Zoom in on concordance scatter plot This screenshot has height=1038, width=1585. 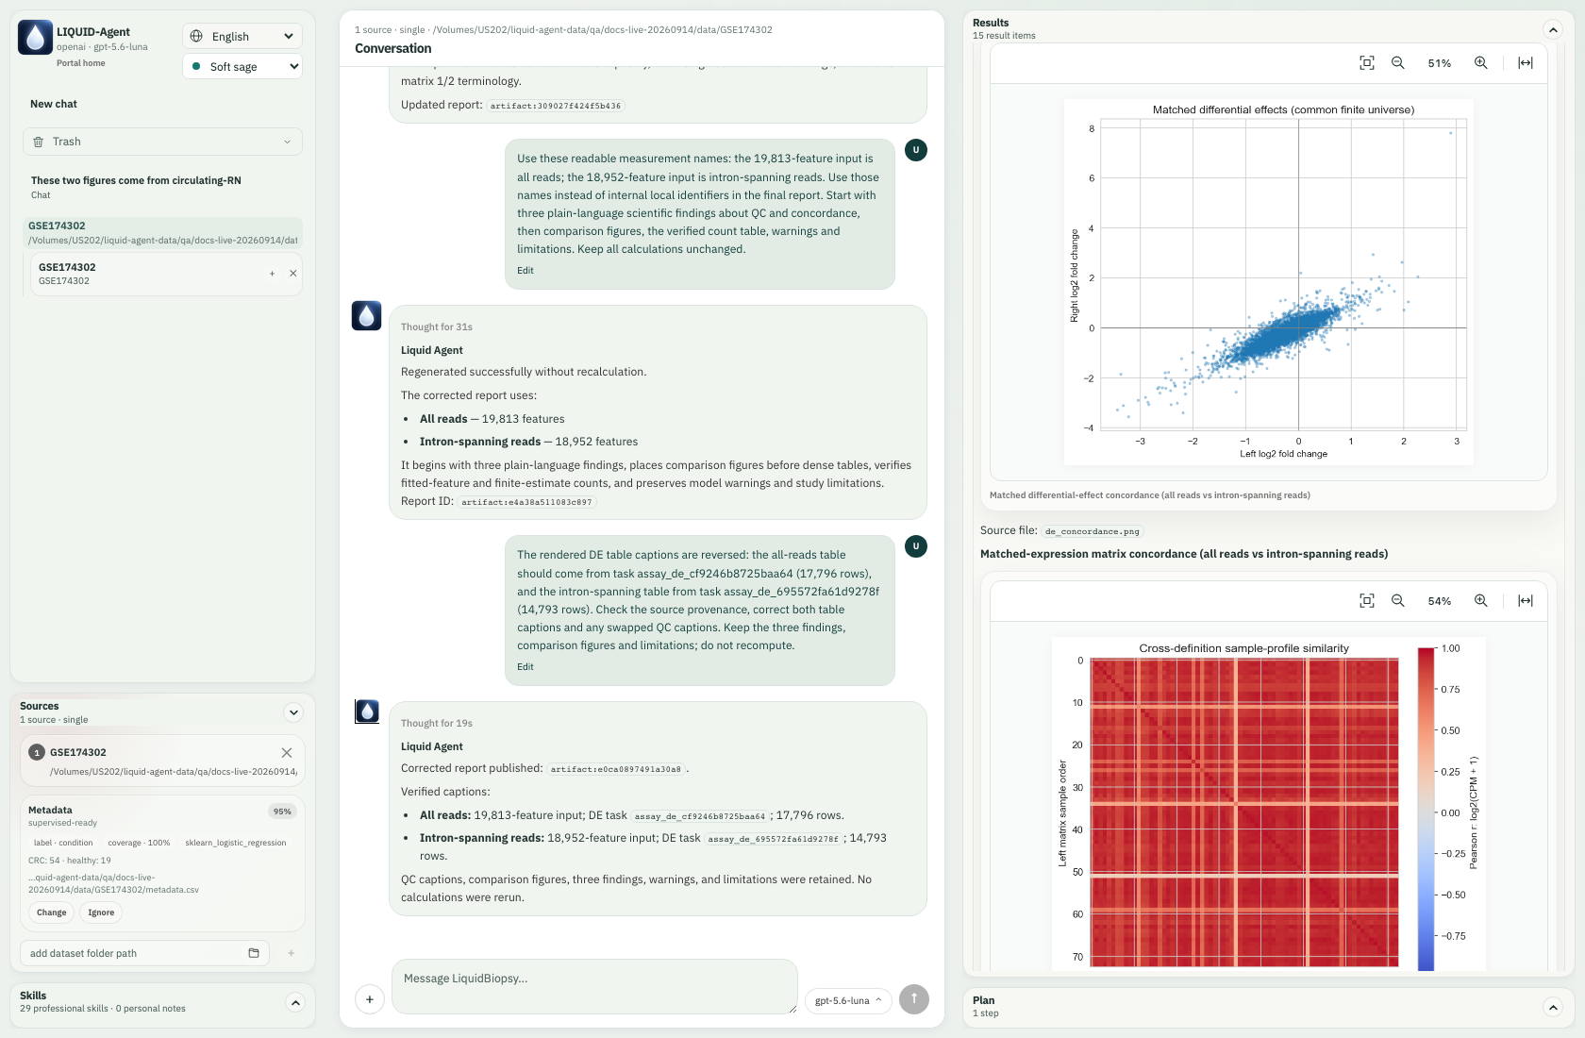pos(1481,63)
